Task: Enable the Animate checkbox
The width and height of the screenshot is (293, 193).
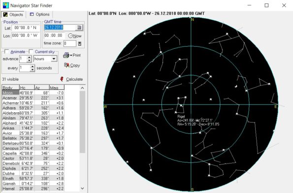Action: [x=7, y=52]
